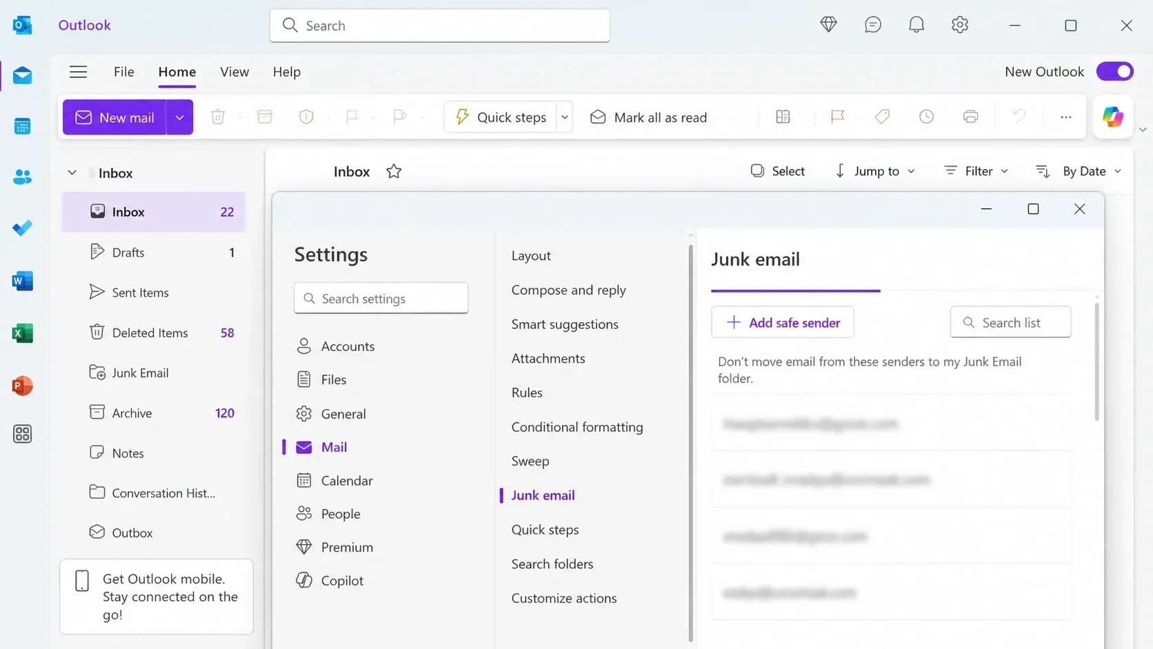Open Customize actions settings
The height and width of the screenshot is (649, 1153).
click(x=564, y=598)
